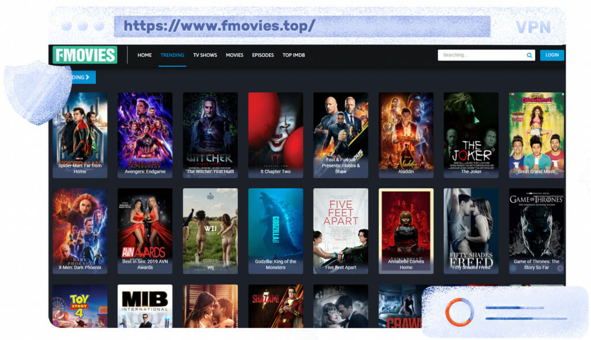
Task: Open Godzilla: King of the Monsters poster
Action: (275, 231)
